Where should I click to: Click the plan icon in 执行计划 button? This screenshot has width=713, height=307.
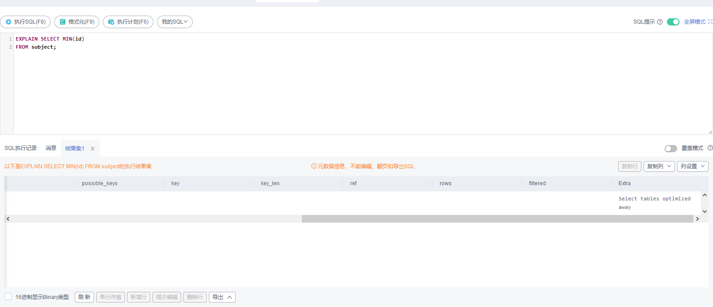111,22
